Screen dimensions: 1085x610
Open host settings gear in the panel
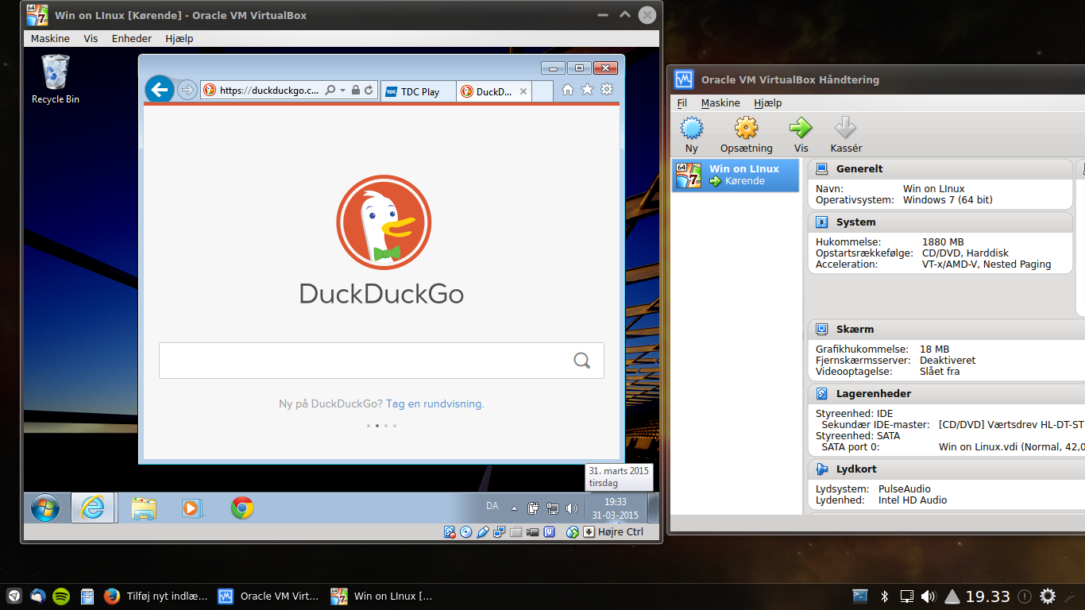coord(1048,596)
